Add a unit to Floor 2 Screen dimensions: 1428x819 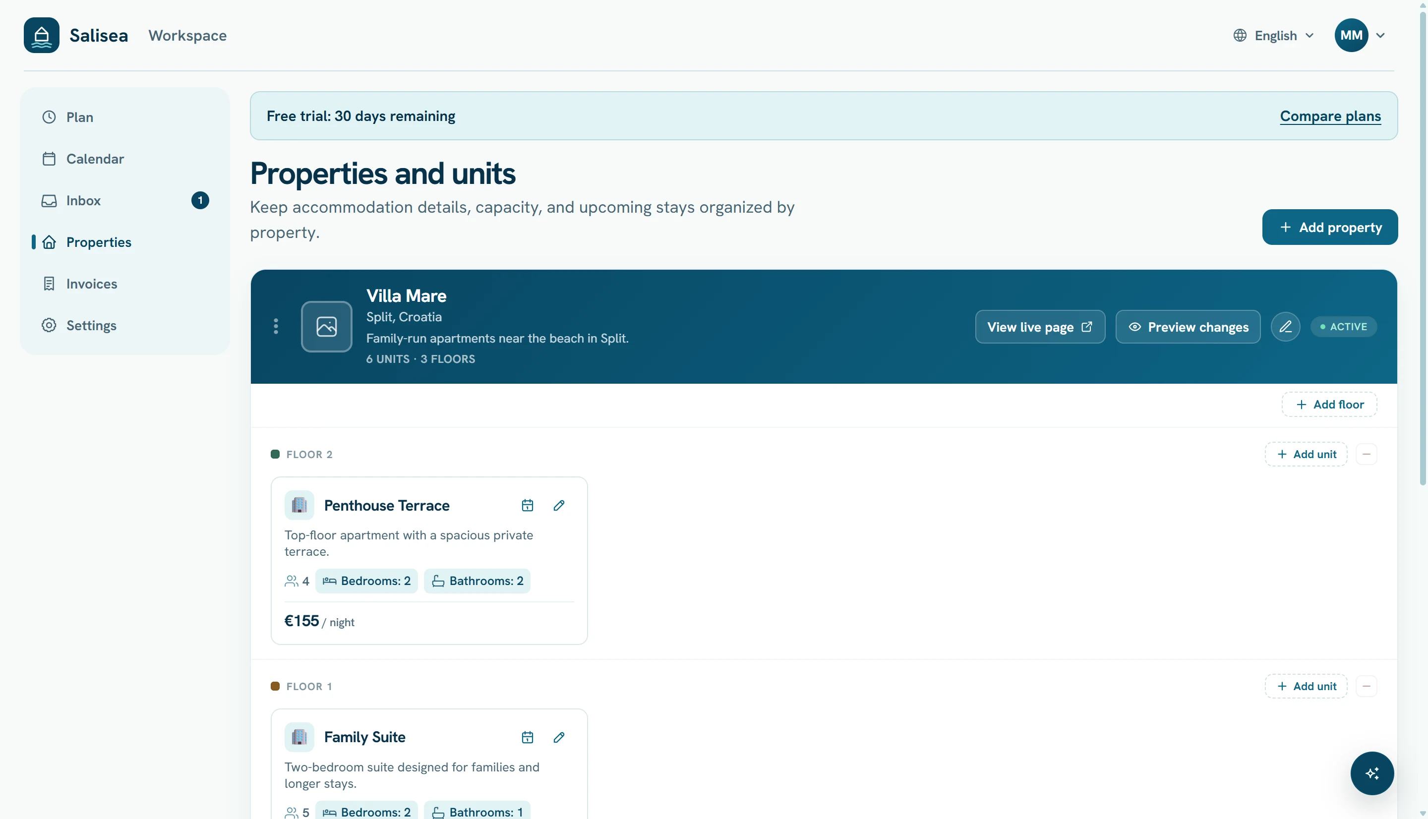pyautogui.click(x=1306, y=454)
